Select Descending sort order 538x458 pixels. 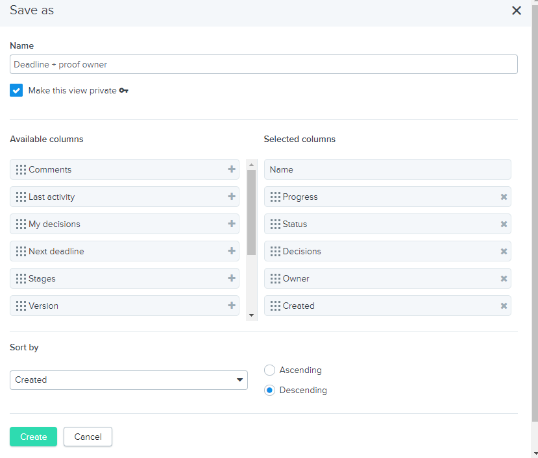(x=270, y=390)
